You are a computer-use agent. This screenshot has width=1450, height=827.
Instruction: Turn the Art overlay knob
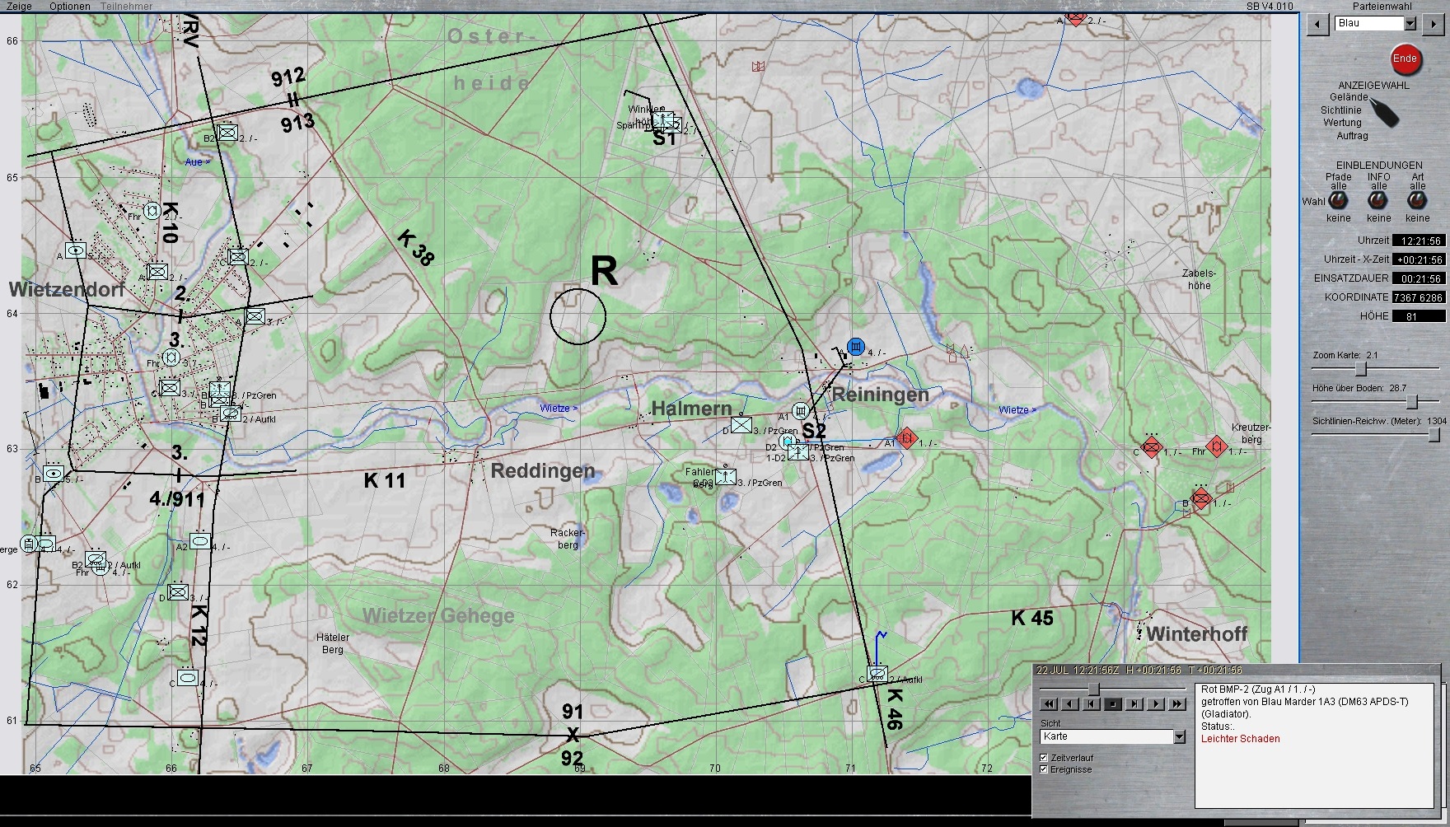tap(1417, 201)
